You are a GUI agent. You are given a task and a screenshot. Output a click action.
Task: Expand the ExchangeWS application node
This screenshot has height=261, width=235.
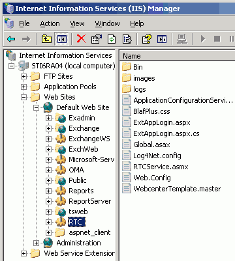click(x=48, y=139)
